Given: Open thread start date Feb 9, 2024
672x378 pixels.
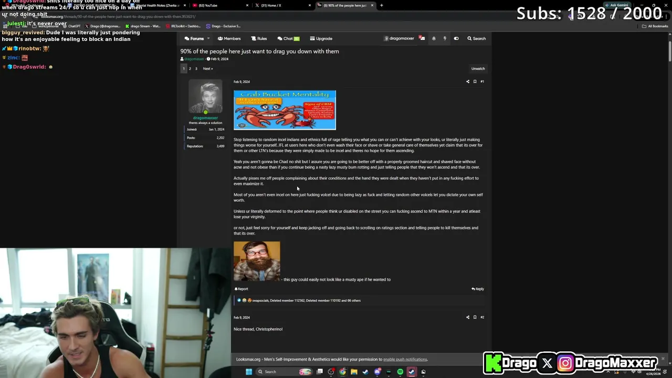Looking at the screenshot, I should [x=219, y=59].
